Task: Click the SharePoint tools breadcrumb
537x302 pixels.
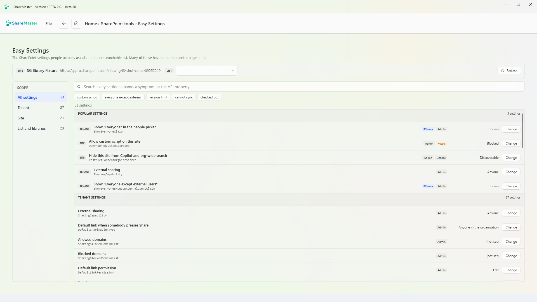Action: [117, 24]
